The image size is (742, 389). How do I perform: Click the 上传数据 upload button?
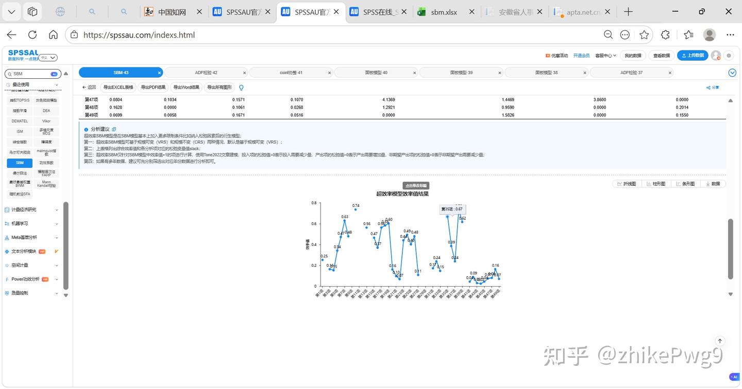692,56
